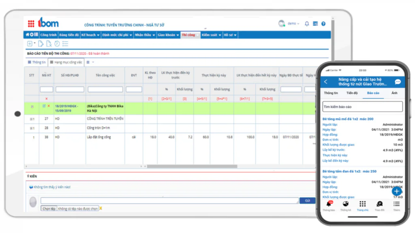415x233 pixels.
Task: Click the horizontal table scrollbar
Action: 192,166
